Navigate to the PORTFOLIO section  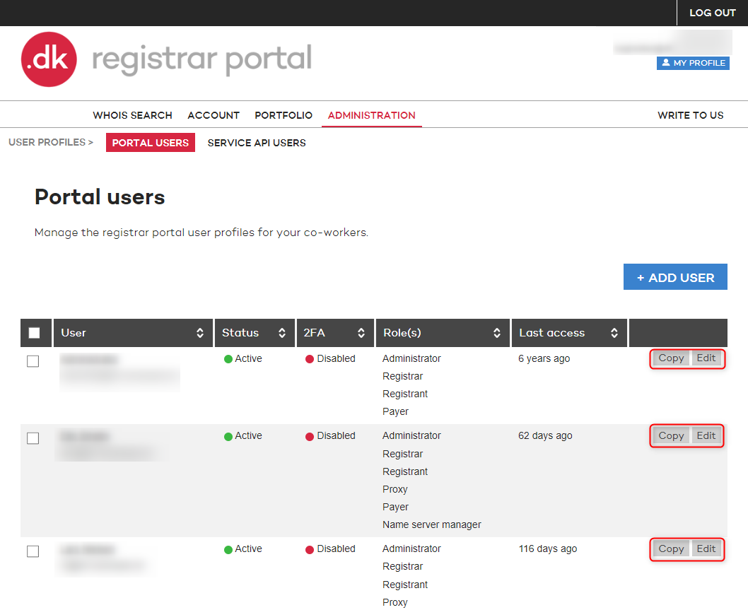(x=284, y=115)
